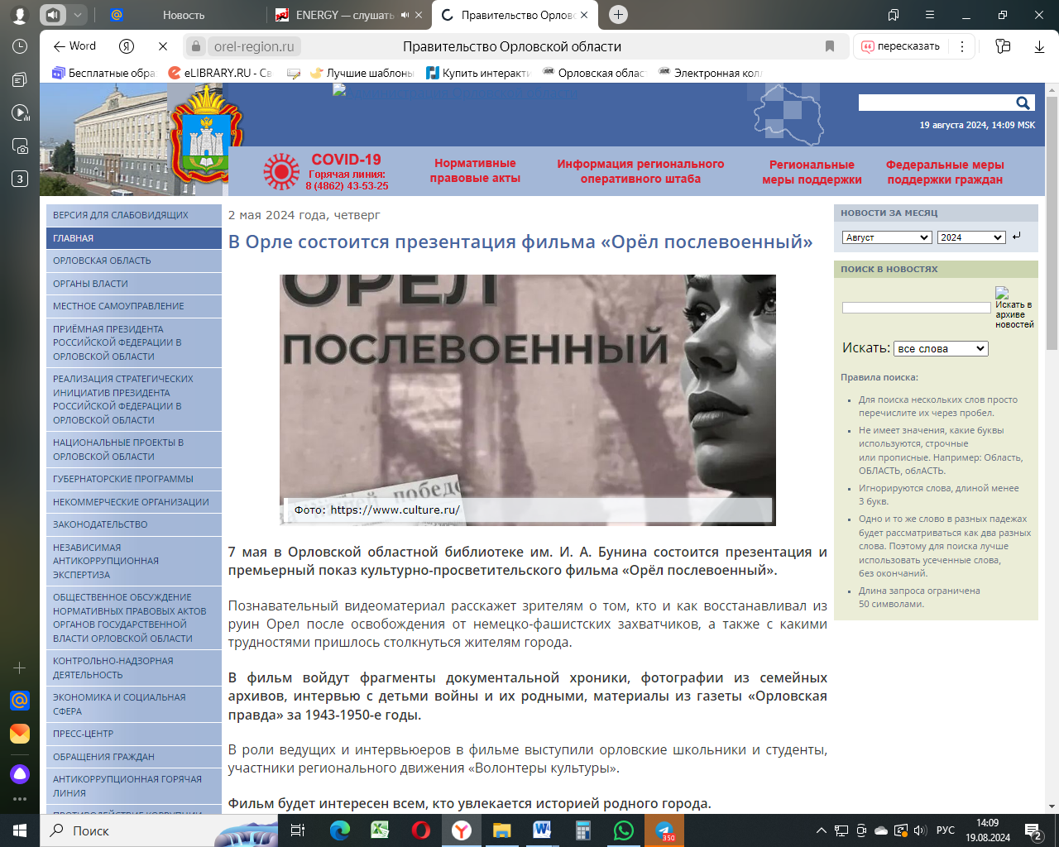Open the month dropdown showing Август

[x=887, y=237]
